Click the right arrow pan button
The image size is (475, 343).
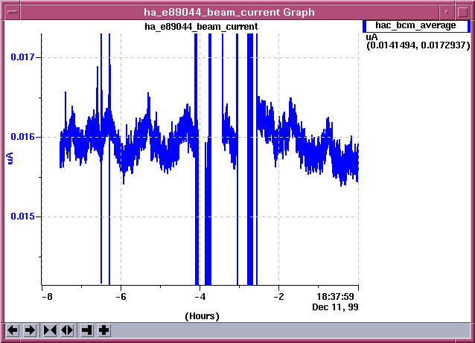point(30,330)
